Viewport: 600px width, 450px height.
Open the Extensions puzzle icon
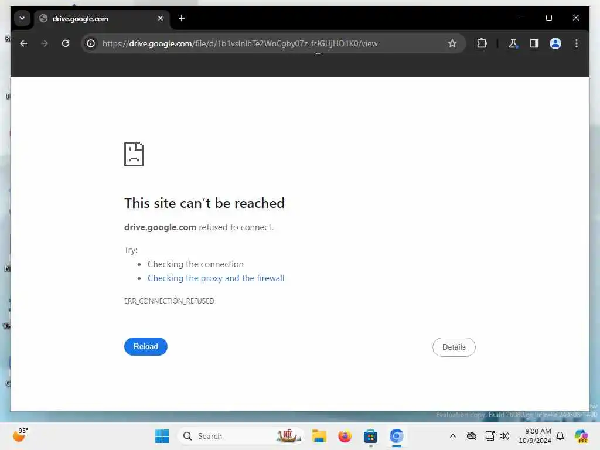point(482,43)
